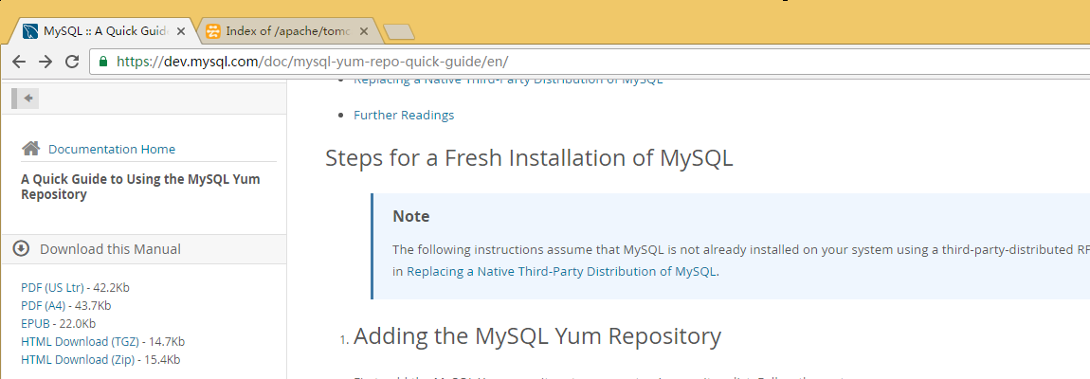Click the MySQL dolphin tab favicon
The height and width of the screenshot is (379, 1090).
click(x=30, y=31)
